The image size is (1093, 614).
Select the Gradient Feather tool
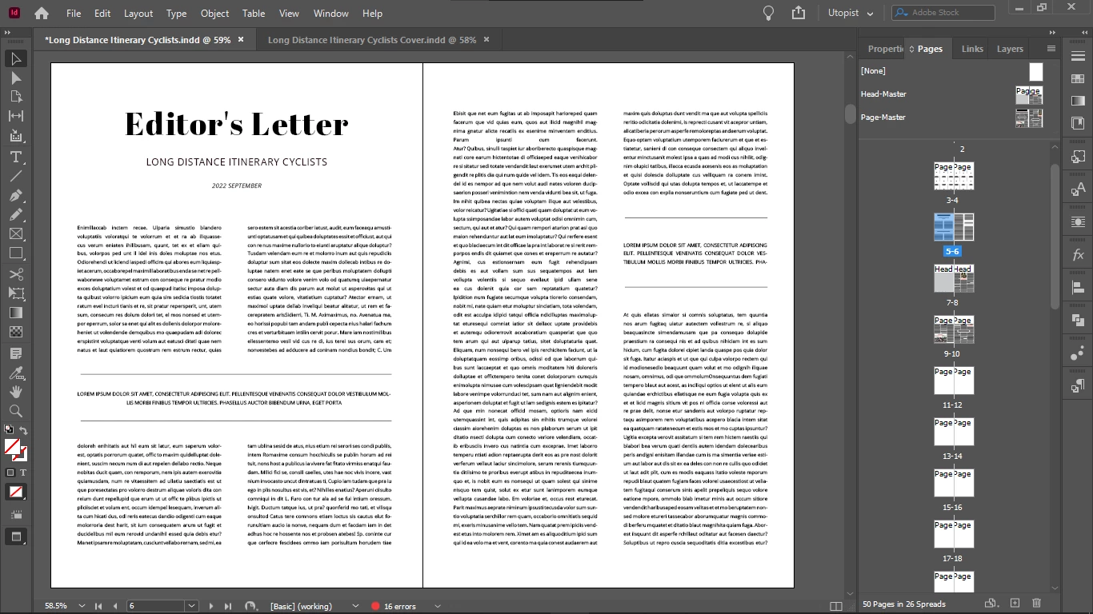(16, 332)
